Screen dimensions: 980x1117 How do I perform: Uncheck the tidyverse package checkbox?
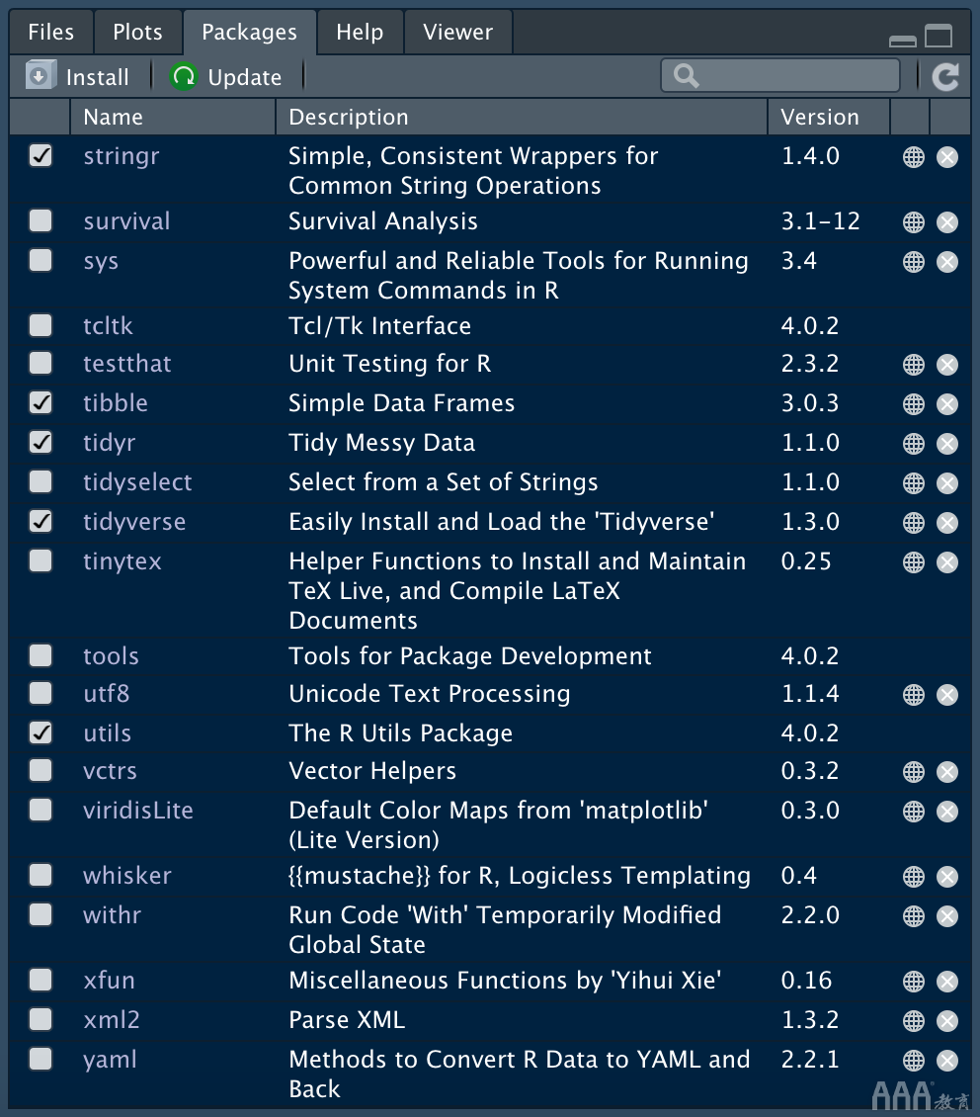click(41, 522)
